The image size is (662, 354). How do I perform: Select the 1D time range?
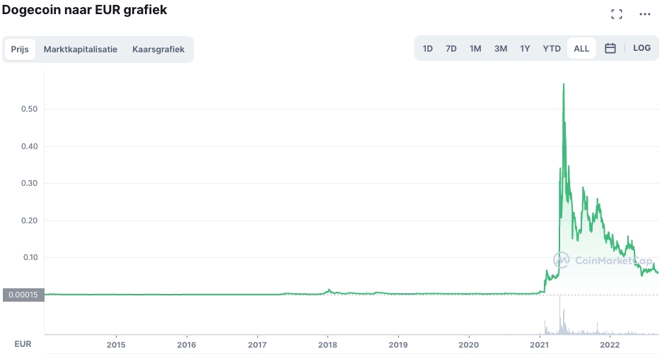click(428, 49)
